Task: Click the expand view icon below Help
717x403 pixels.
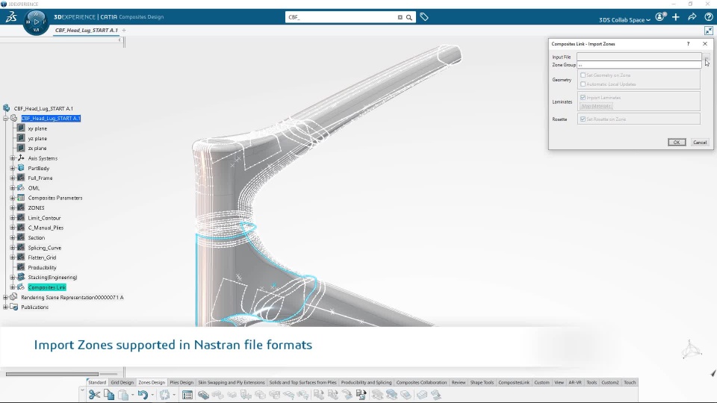Action: tap(709, 31)
